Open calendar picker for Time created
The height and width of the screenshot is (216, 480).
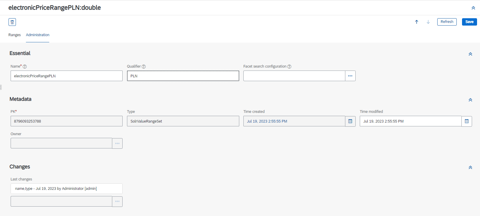pyautogui.click(x=350, y=121)
